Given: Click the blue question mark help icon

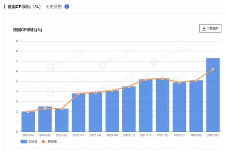Looking at the screenshot, I should pos(67,7).
